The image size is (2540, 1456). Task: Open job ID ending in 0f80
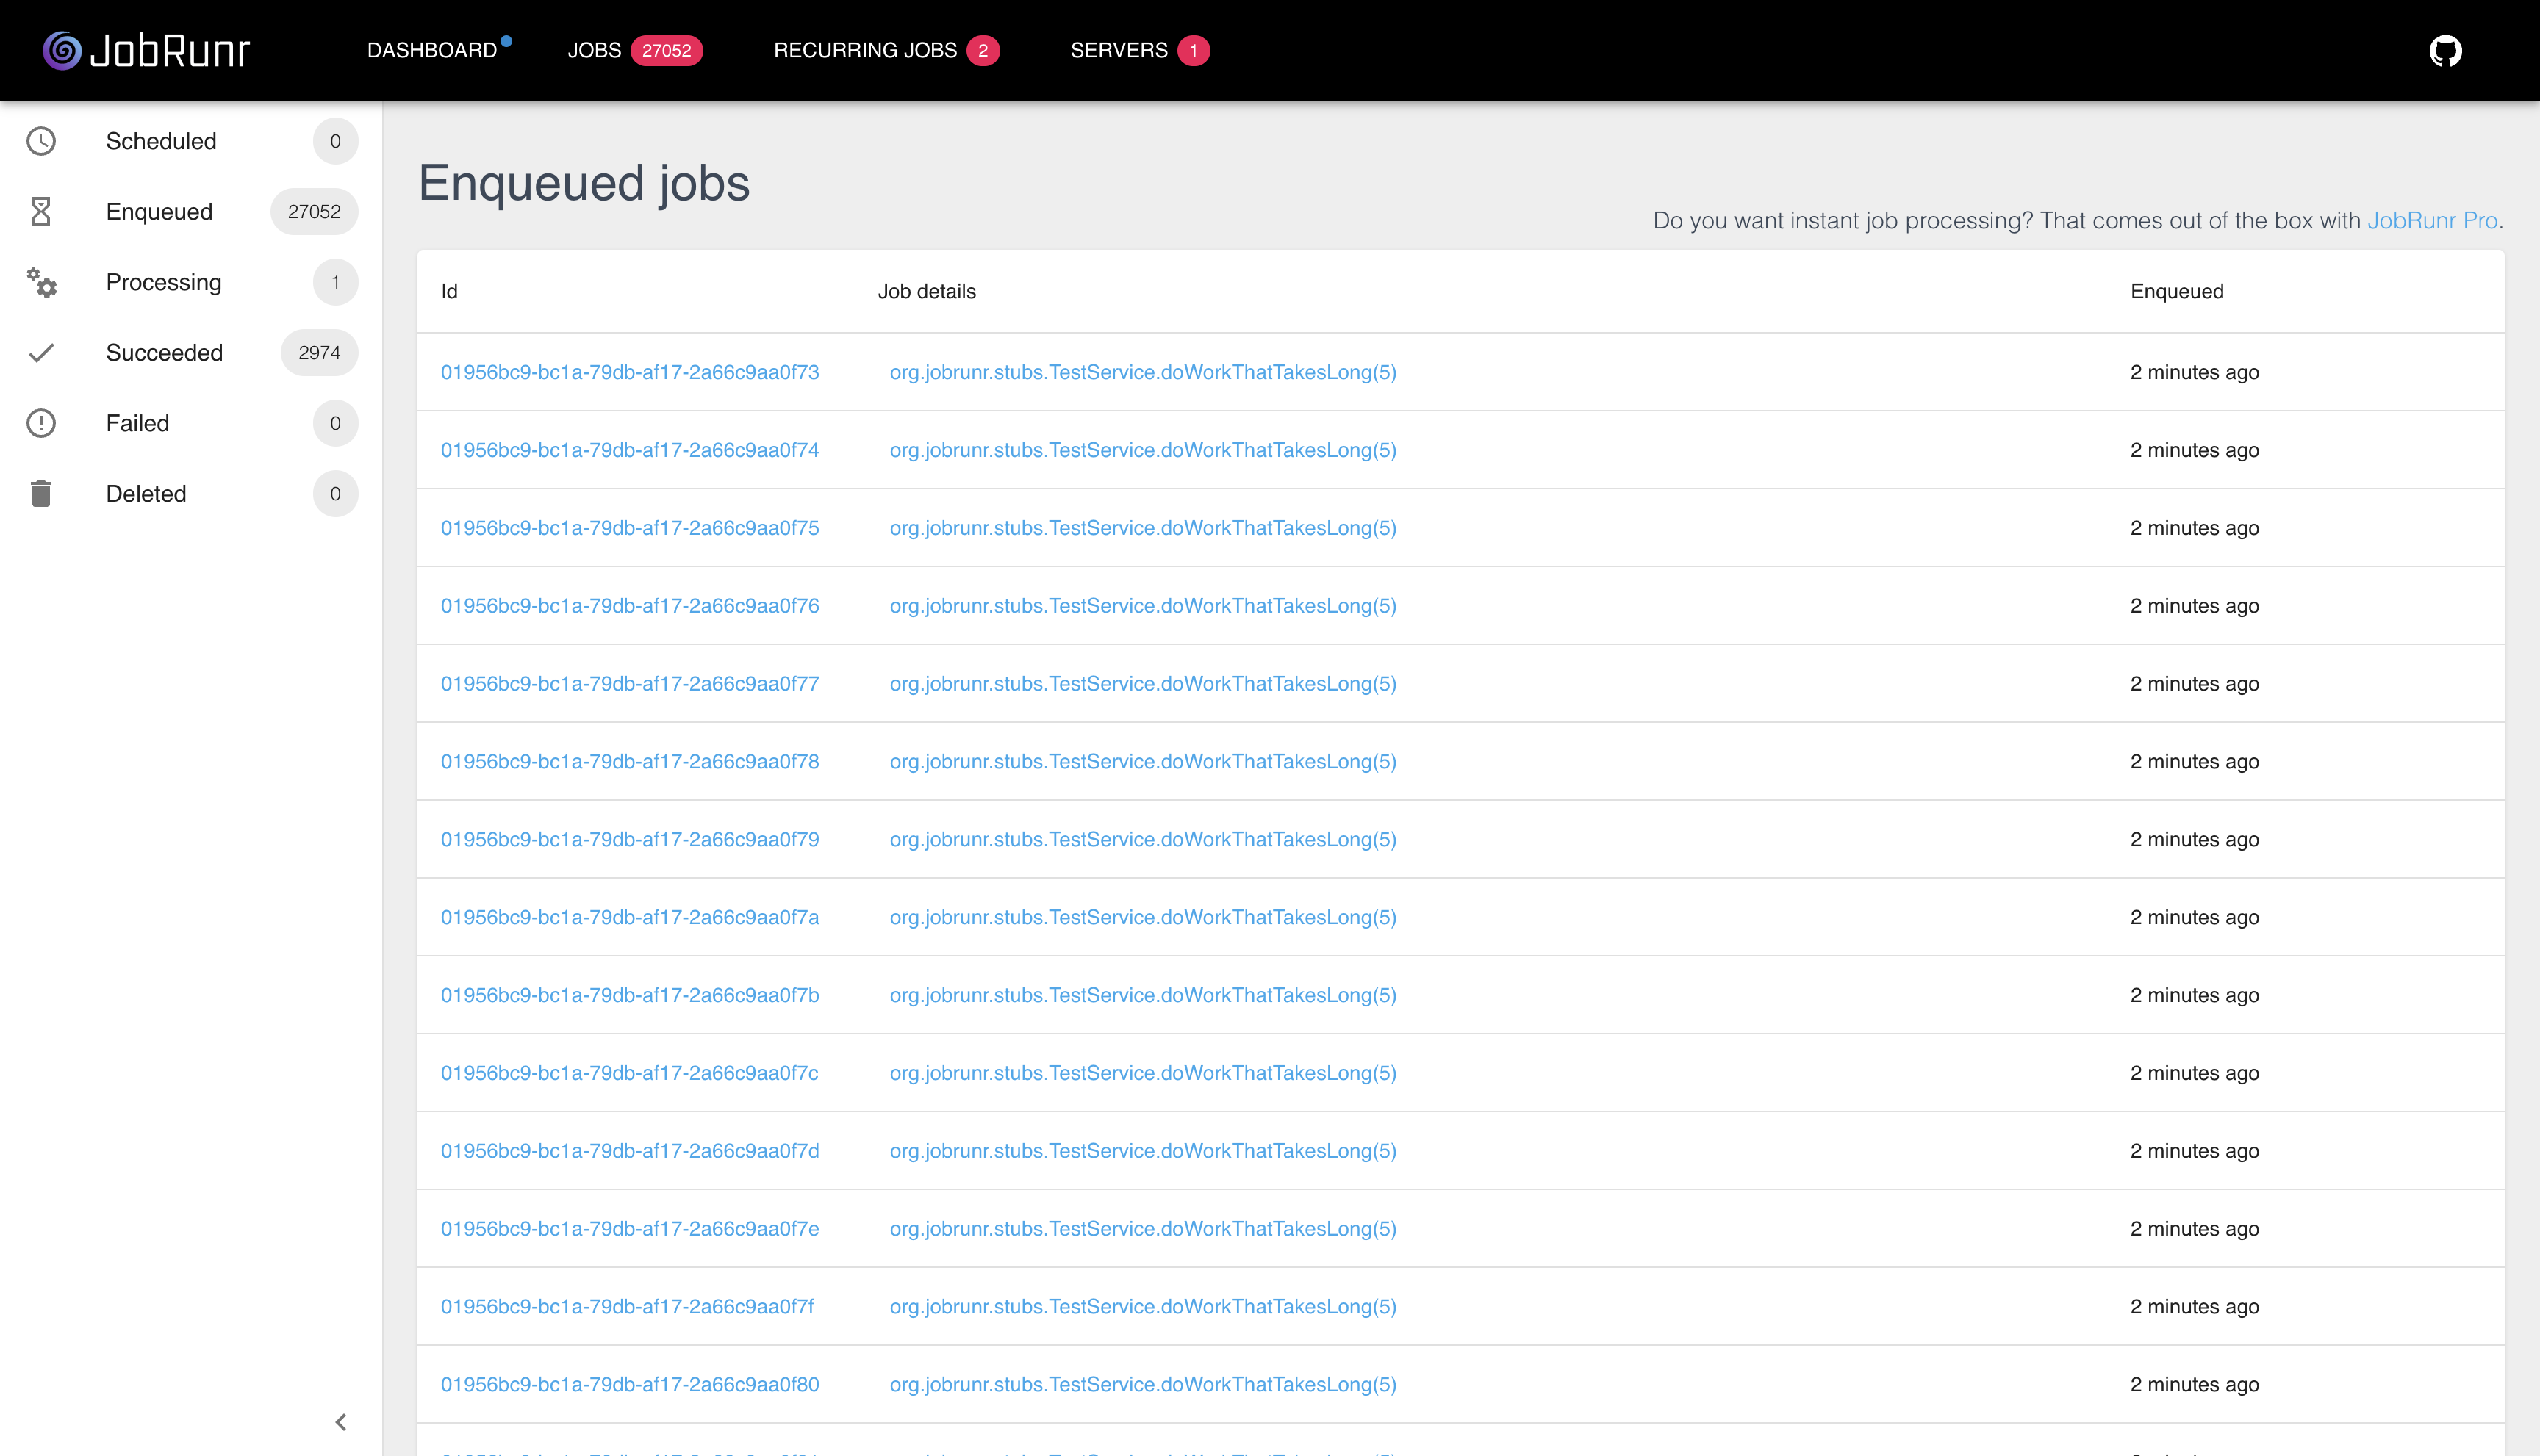point(629,1385)
